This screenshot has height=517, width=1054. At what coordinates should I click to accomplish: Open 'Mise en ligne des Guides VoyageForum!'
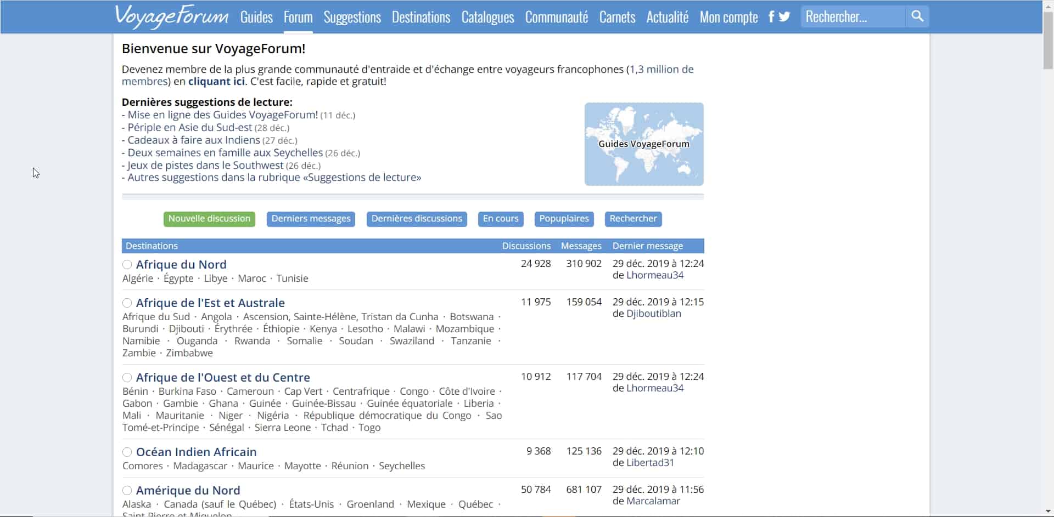(x=223, y=115)
